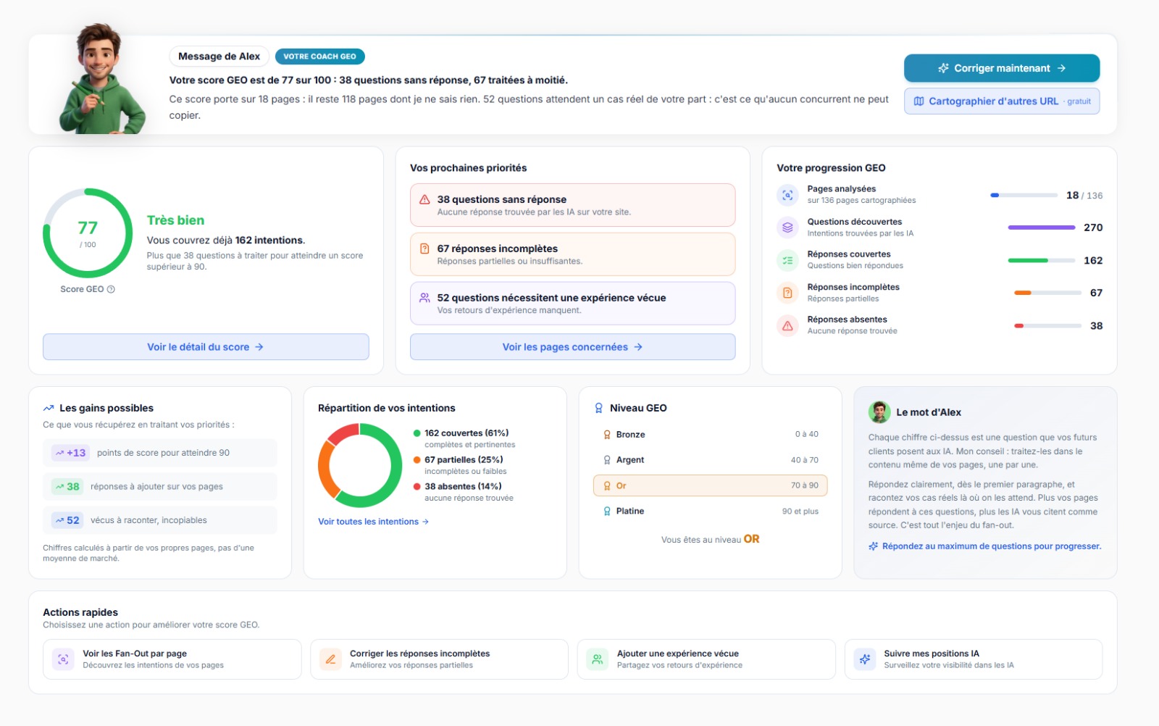Click Vous êtes au niveau OR text
The height and width of the screenshot is (726, 1159).
point(710,540)
